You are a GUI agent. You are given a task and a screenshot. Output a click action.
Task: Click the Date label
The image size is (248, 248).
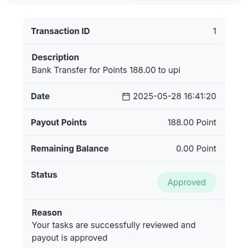(x=40, y=96)
